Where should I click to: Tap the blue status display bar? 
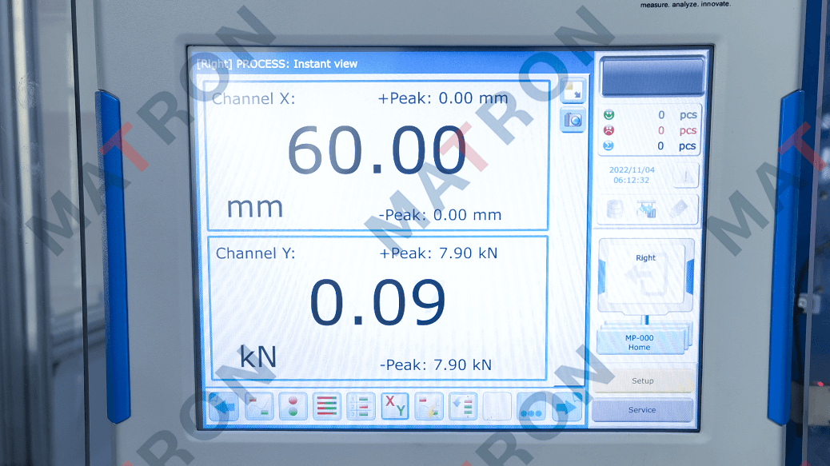point(652,77)
